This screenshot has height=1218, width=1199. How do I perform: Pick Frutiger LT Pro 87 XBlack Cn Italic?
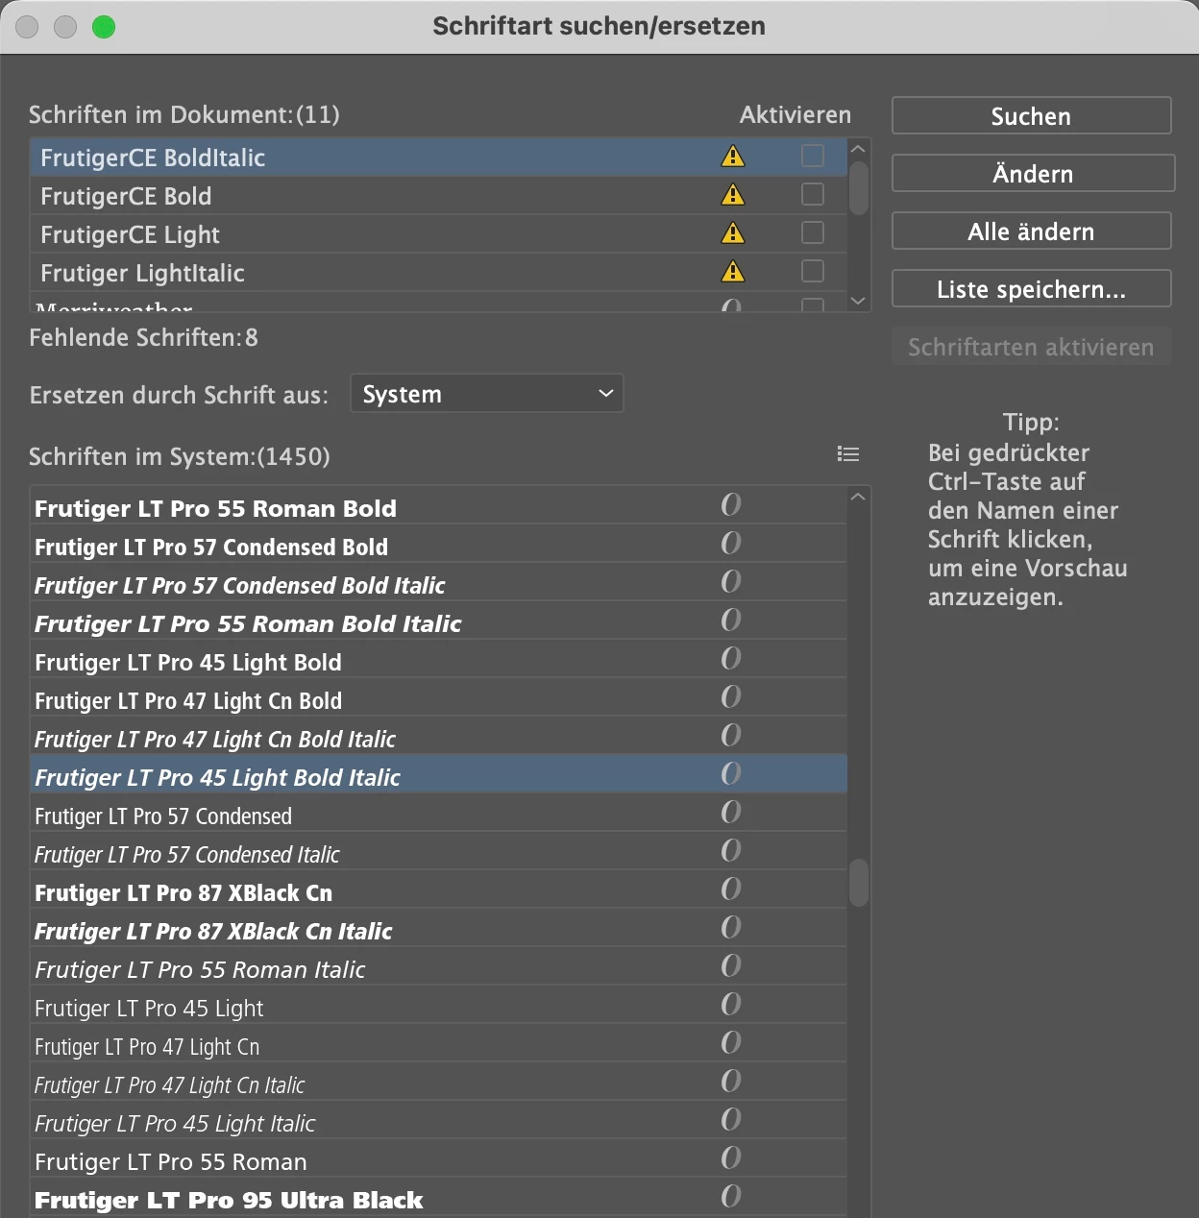tap(438, 930)
